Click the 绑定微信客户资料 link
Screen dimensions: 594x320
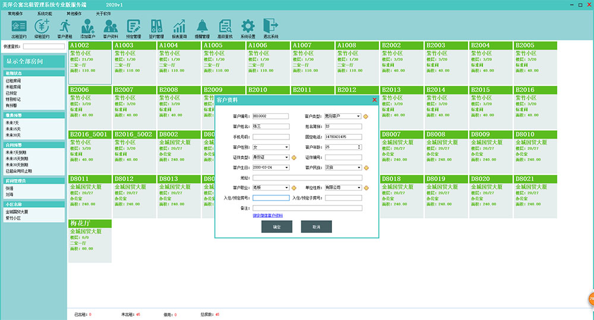coord(267,215)
